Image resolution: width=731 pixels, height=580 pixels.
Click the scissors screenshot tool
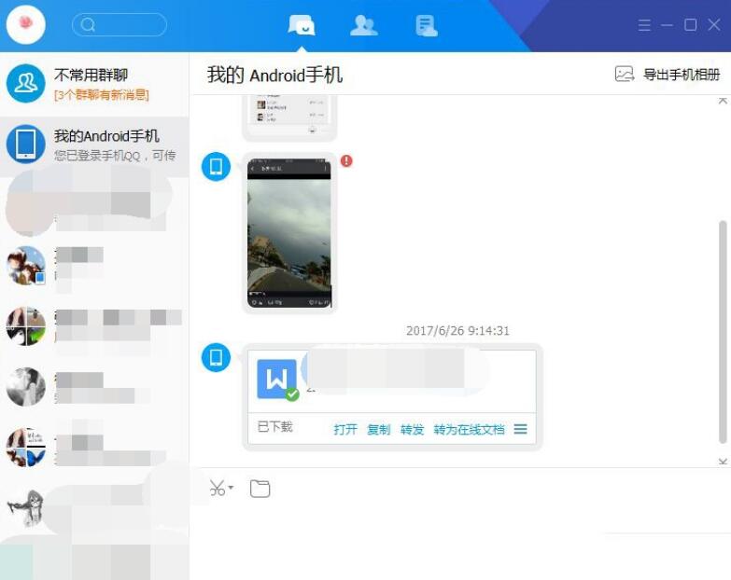point(218,488)
